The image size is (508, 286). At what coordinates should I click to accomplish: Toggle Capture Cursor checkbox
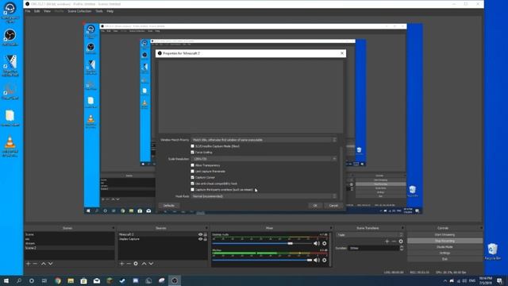[x=192, y=177]
